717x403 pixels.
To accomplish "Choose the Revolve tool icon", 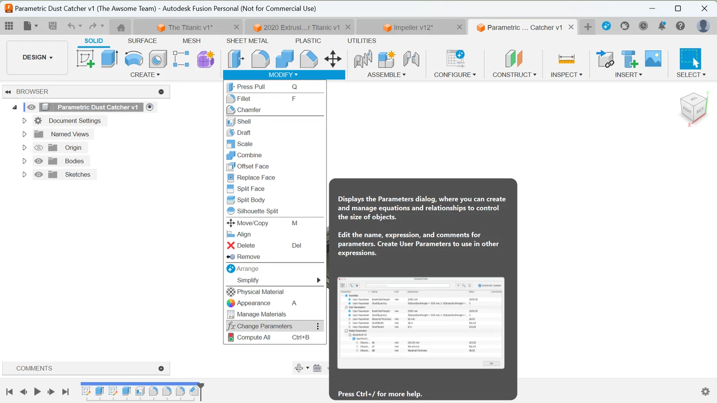I will (134, 59).
